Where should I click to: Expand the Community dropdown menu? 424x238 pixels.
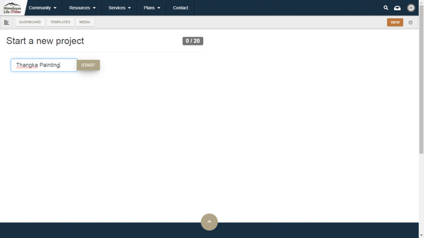(x=43, y=8)
